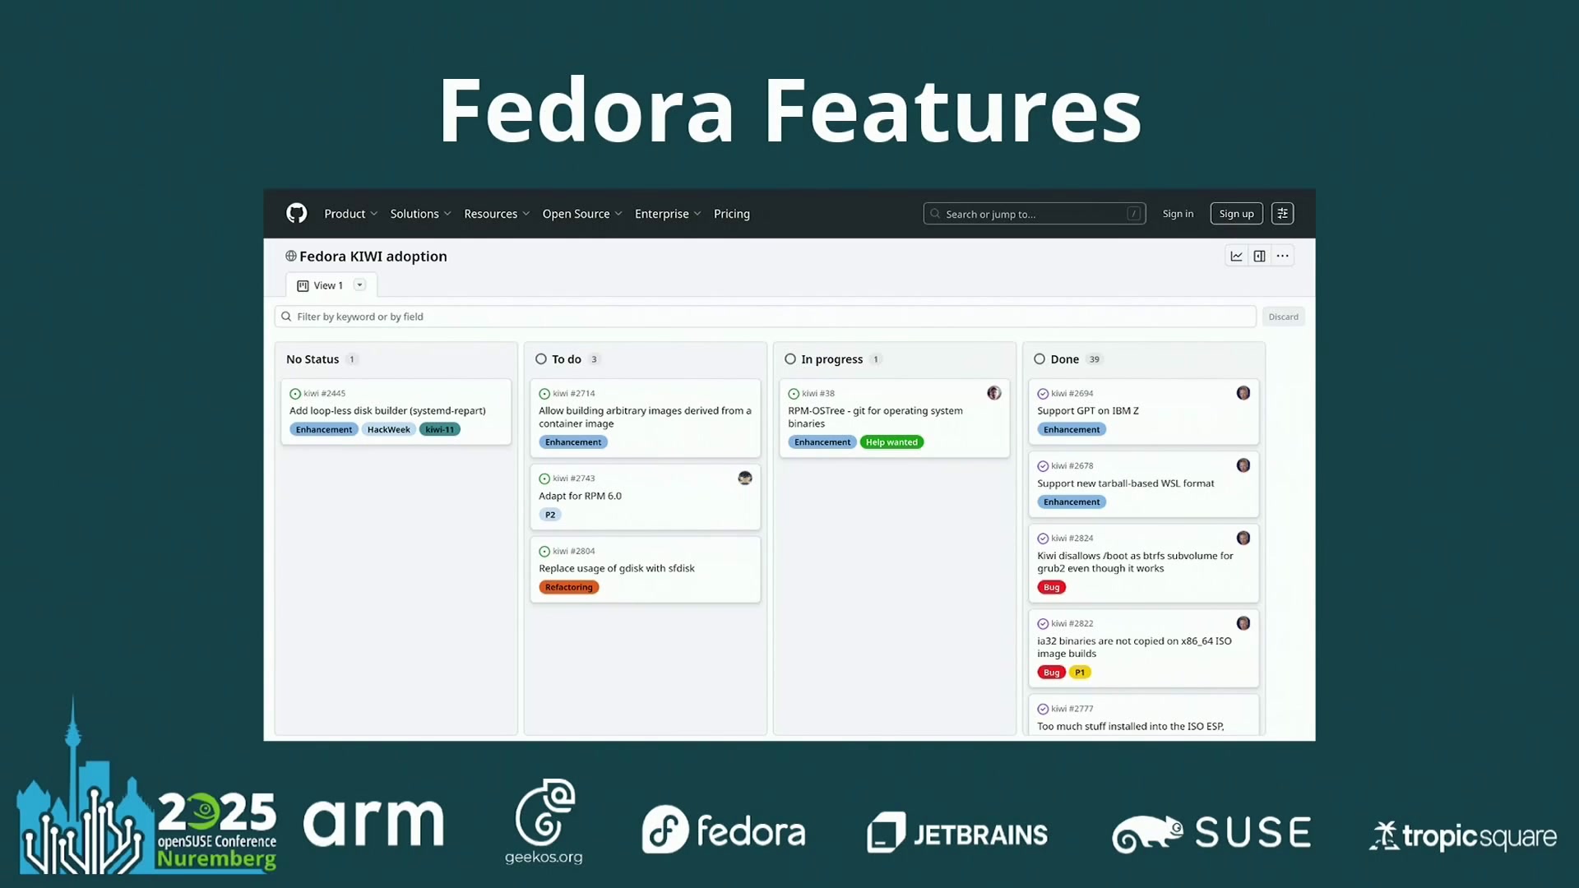This screenshot has height=888, width=1579.
Task: Open Add loop-less disk builder issue
Action: click(x=387, y=411)
